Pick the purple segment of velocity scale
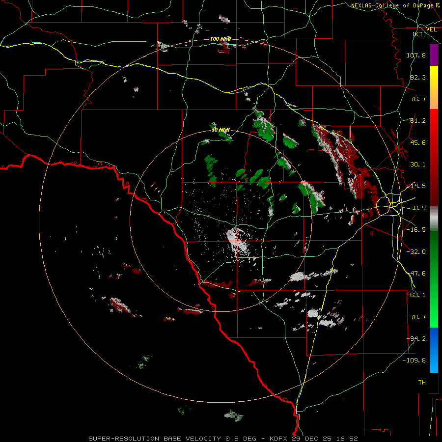This screenshot has width=442, height=442. 434,55
